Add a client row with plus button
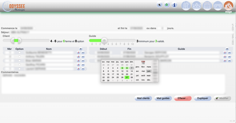The image size is (236, 123). point(81,49)
